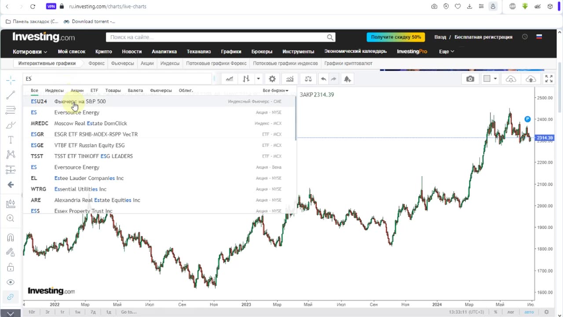The image size is (563, 317).
Task: Click Бесплатная регистрация link
Action: point(483,37)
